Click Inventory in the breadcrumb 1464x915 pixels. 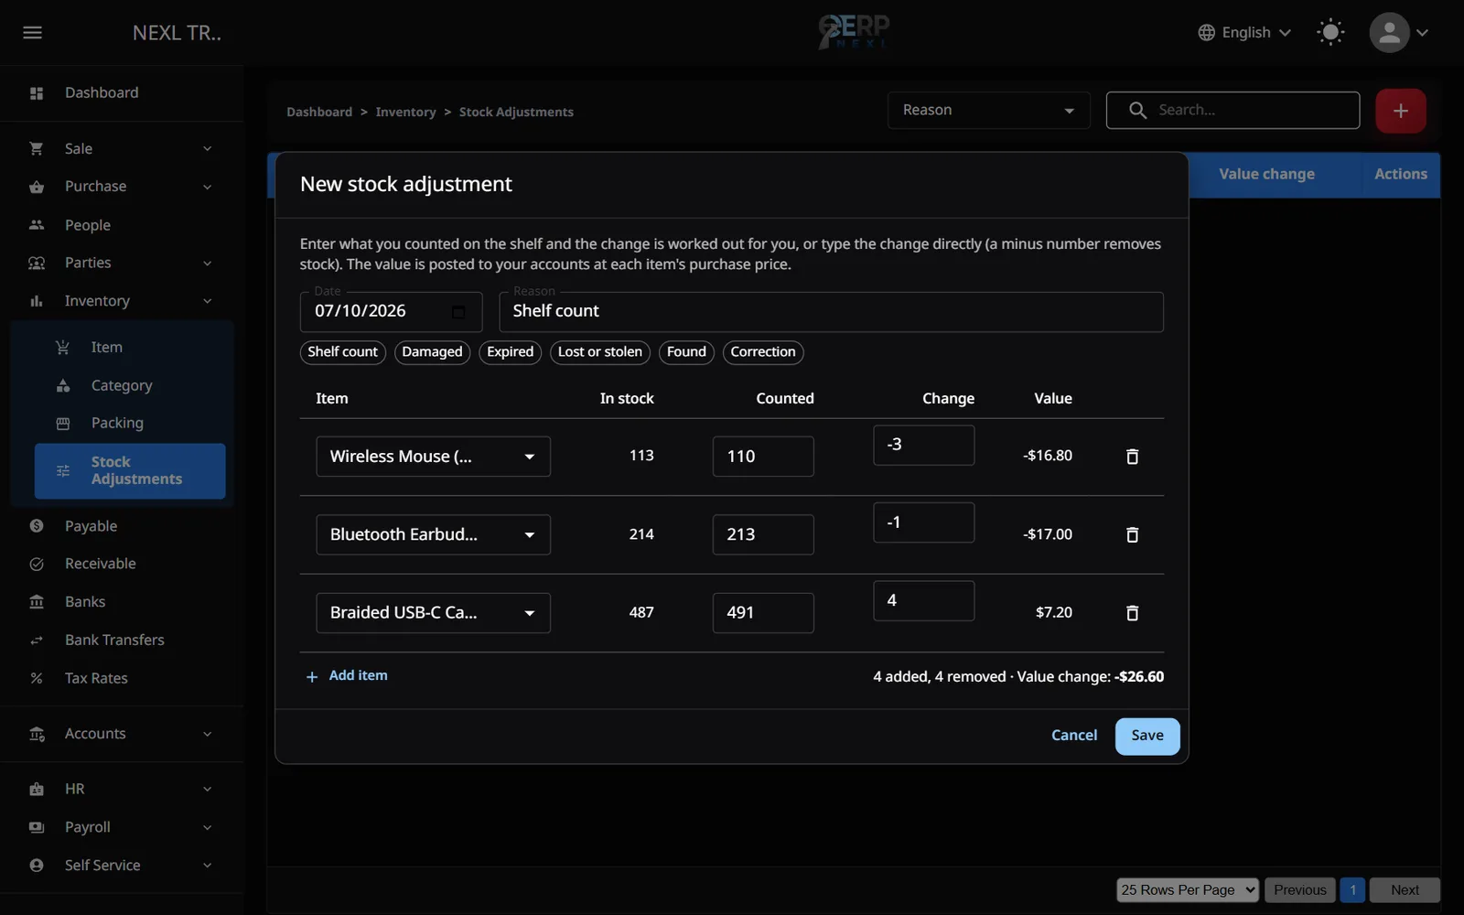point(405,112)
